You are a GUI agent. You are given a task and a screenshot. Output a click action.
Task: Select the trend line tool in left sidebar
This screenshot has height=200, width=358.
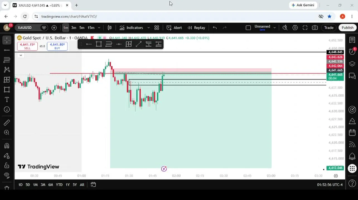coord(7,50)
